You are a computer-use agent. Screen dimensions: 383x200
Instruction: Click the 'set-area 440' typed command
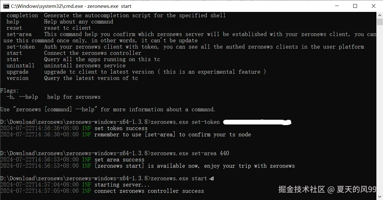(x=210, y=153)
